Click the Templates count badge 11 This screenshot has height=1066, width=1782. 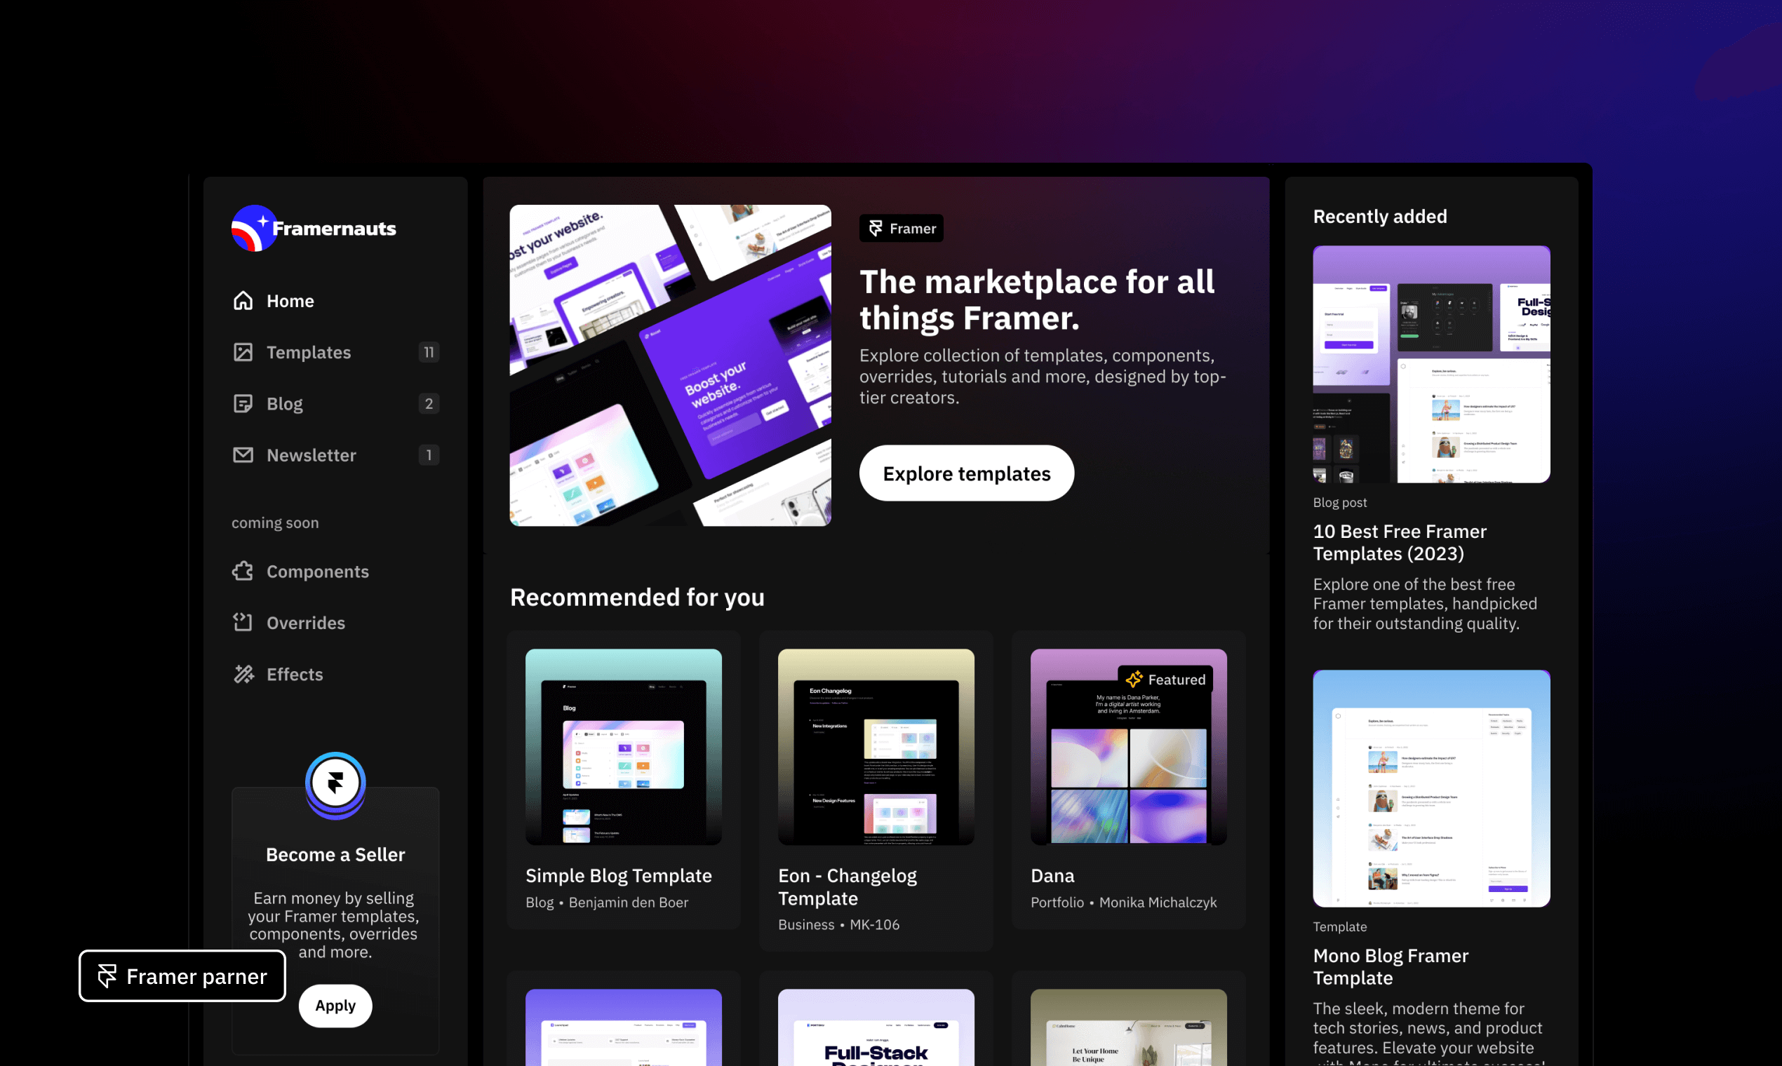[429, 352]
